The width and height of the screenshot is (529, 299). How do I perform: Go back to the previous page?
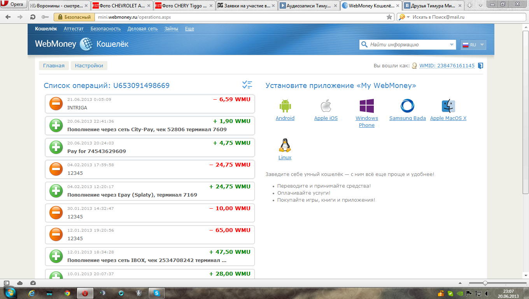pos(9,17)
